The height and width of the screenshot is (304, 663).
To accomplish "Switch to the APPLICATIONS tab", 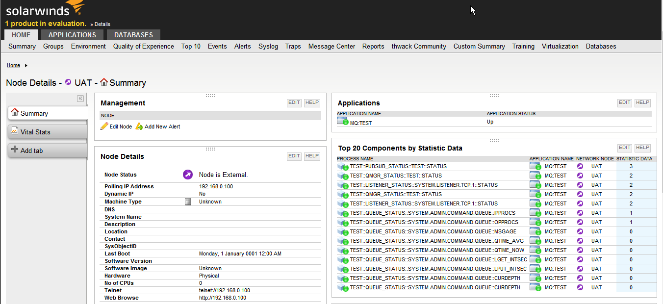I will (72, 35).
